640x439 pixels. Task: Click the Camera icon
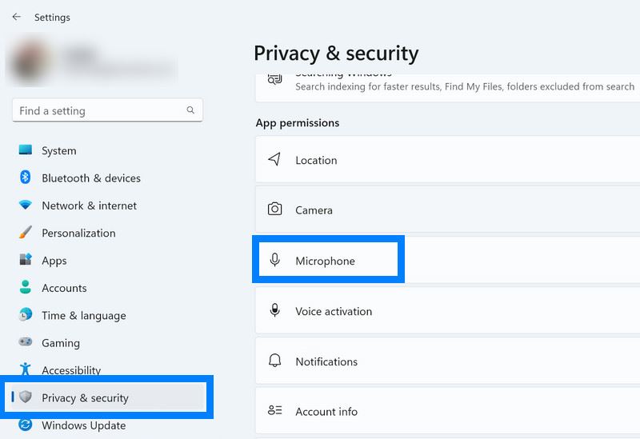[x=275, y=210]
